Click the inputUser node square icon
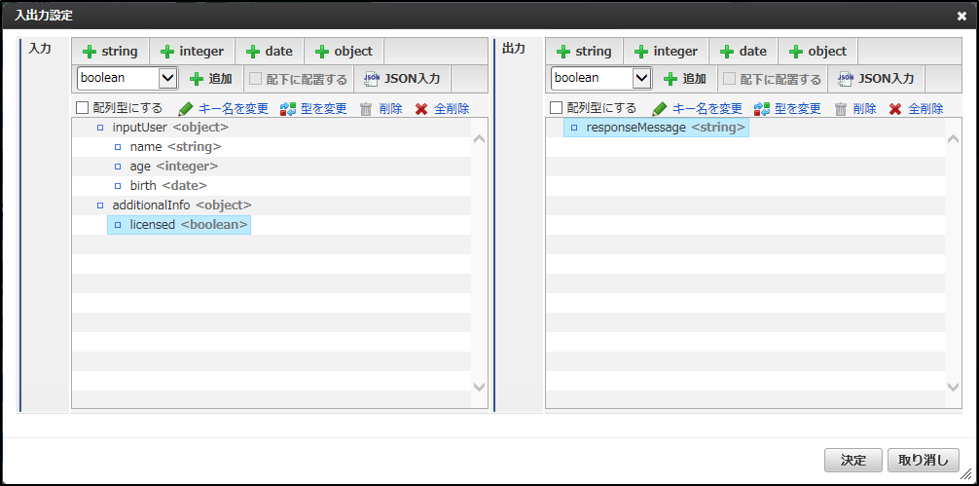The image size is (979, 486). coord(100,128)
